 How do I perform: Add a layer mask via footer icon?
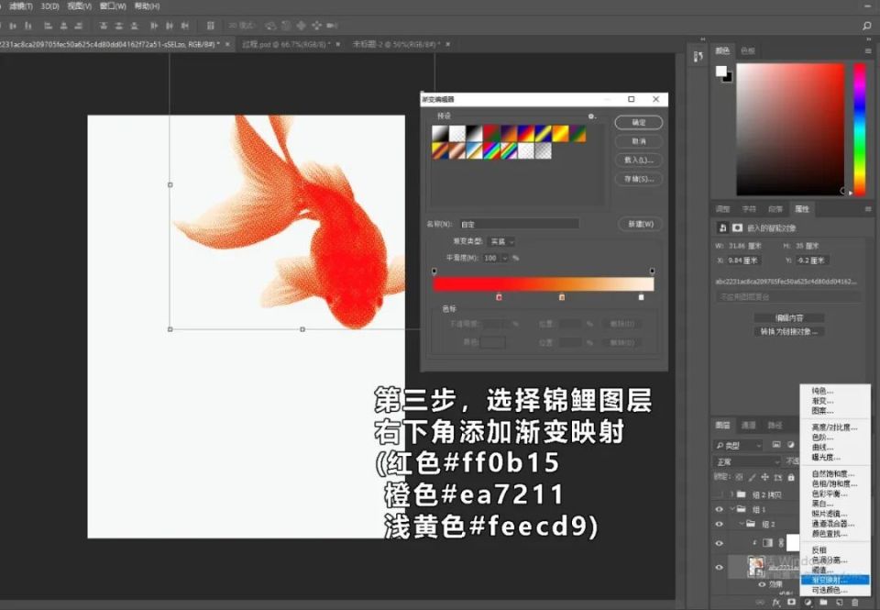point(791,602)
